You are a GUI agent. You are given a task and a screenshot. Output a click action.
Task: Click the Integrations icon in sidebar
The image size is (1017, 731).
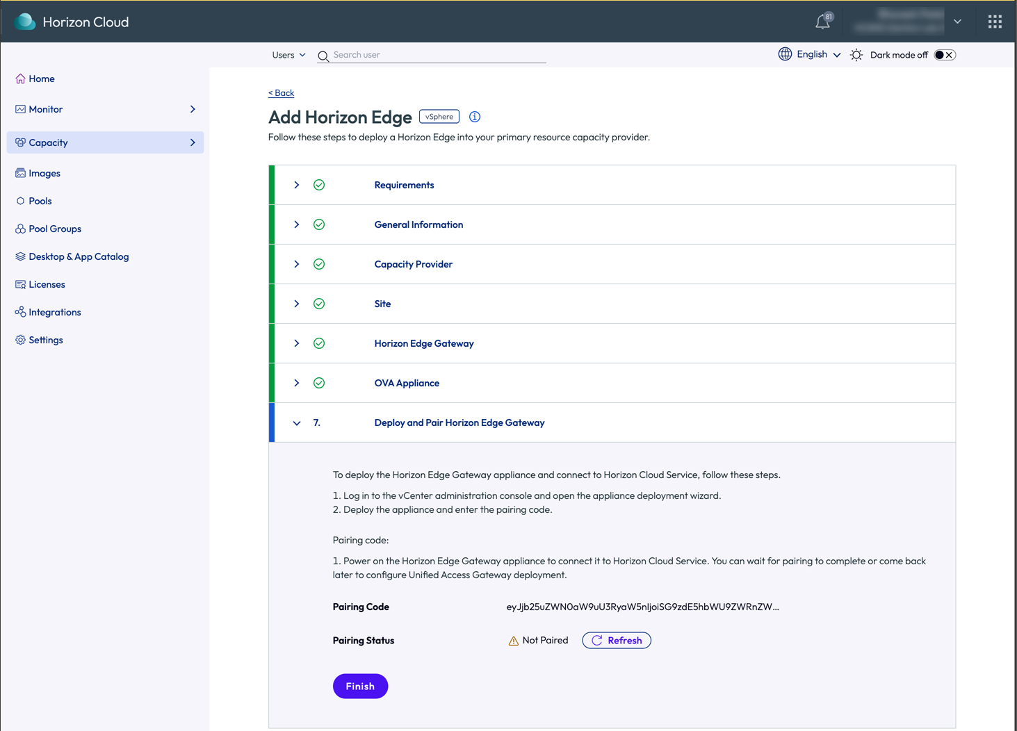(x=20, y=312)
